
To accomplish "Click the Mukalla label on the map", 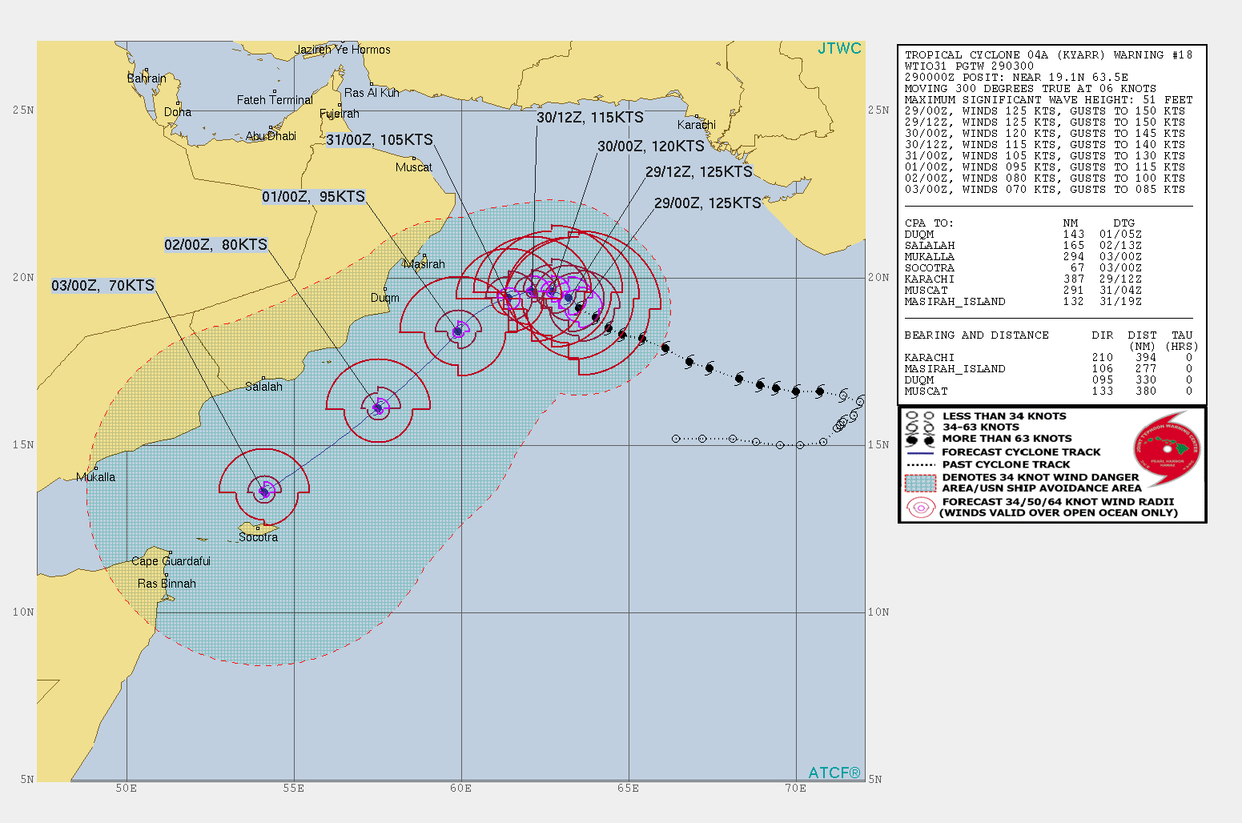I will point(96,477).
